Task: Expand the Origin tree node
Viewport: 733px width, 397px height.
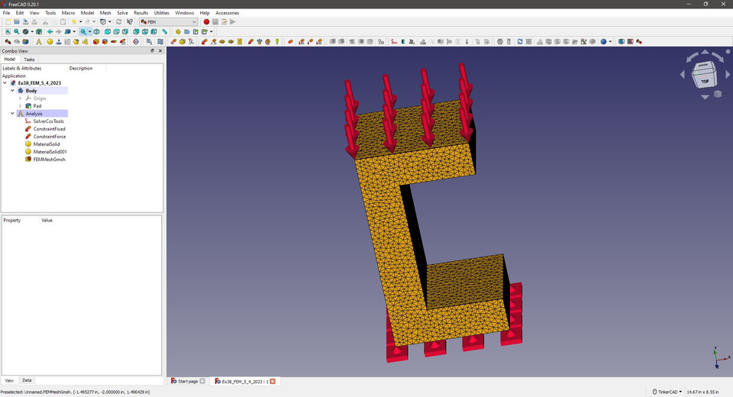Action: click(20, 98)
